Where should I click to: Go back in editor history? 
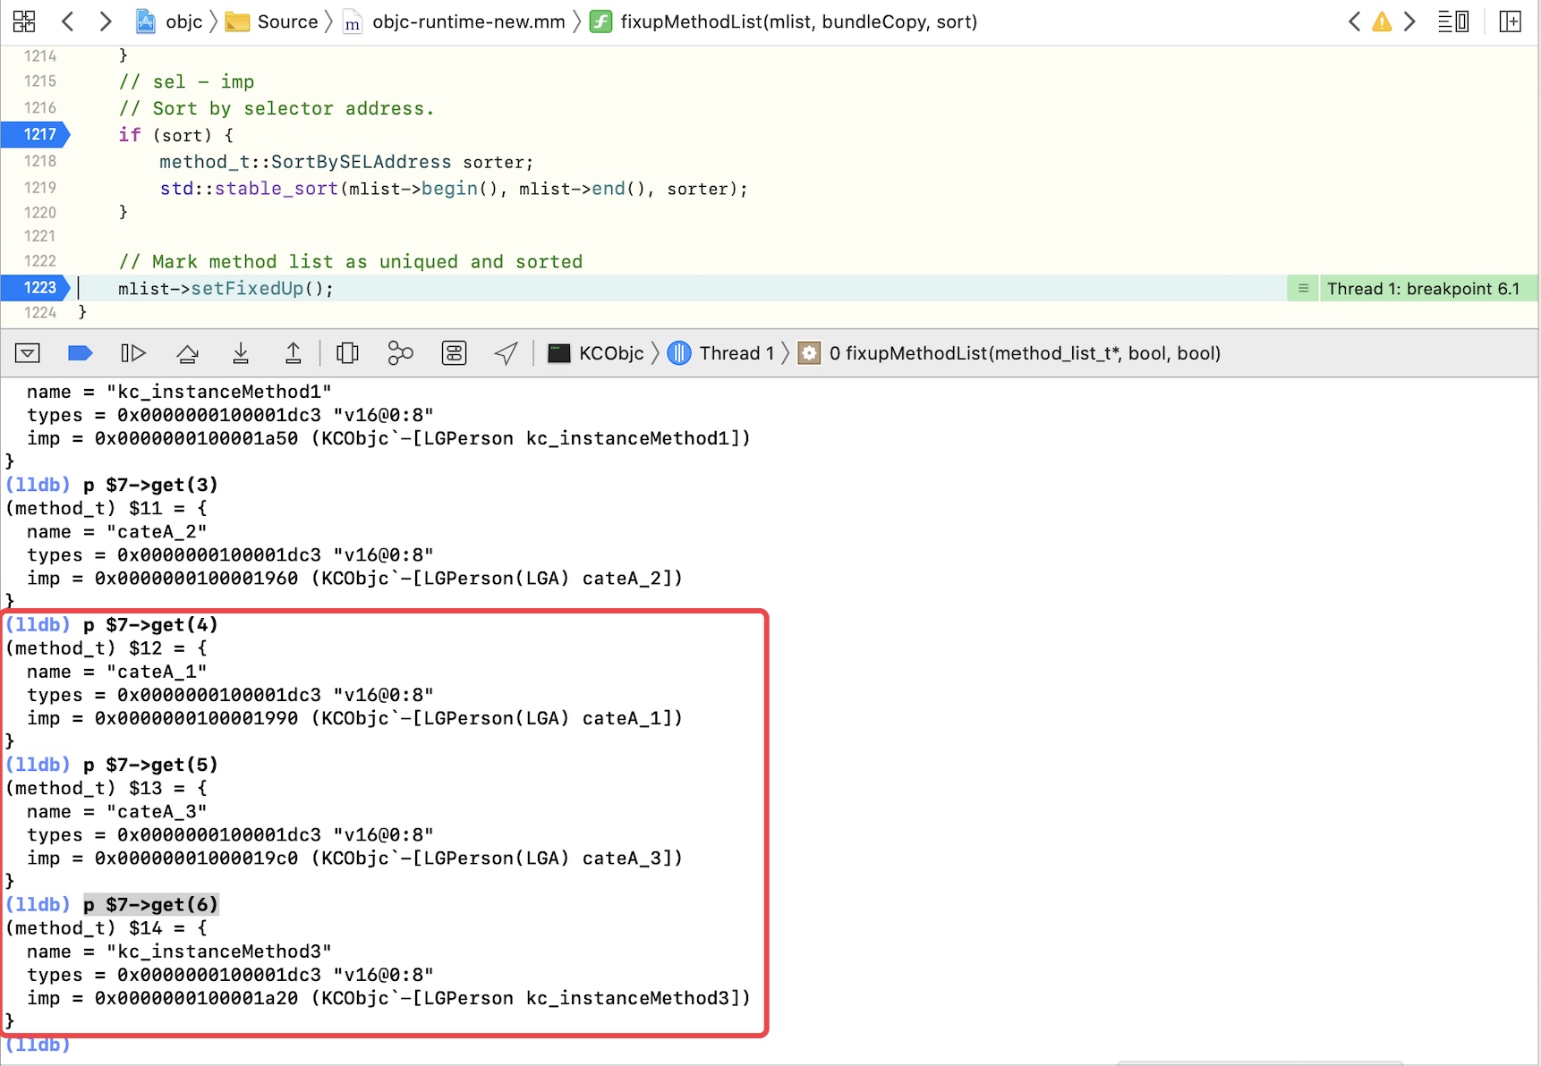tap(68, 21)
